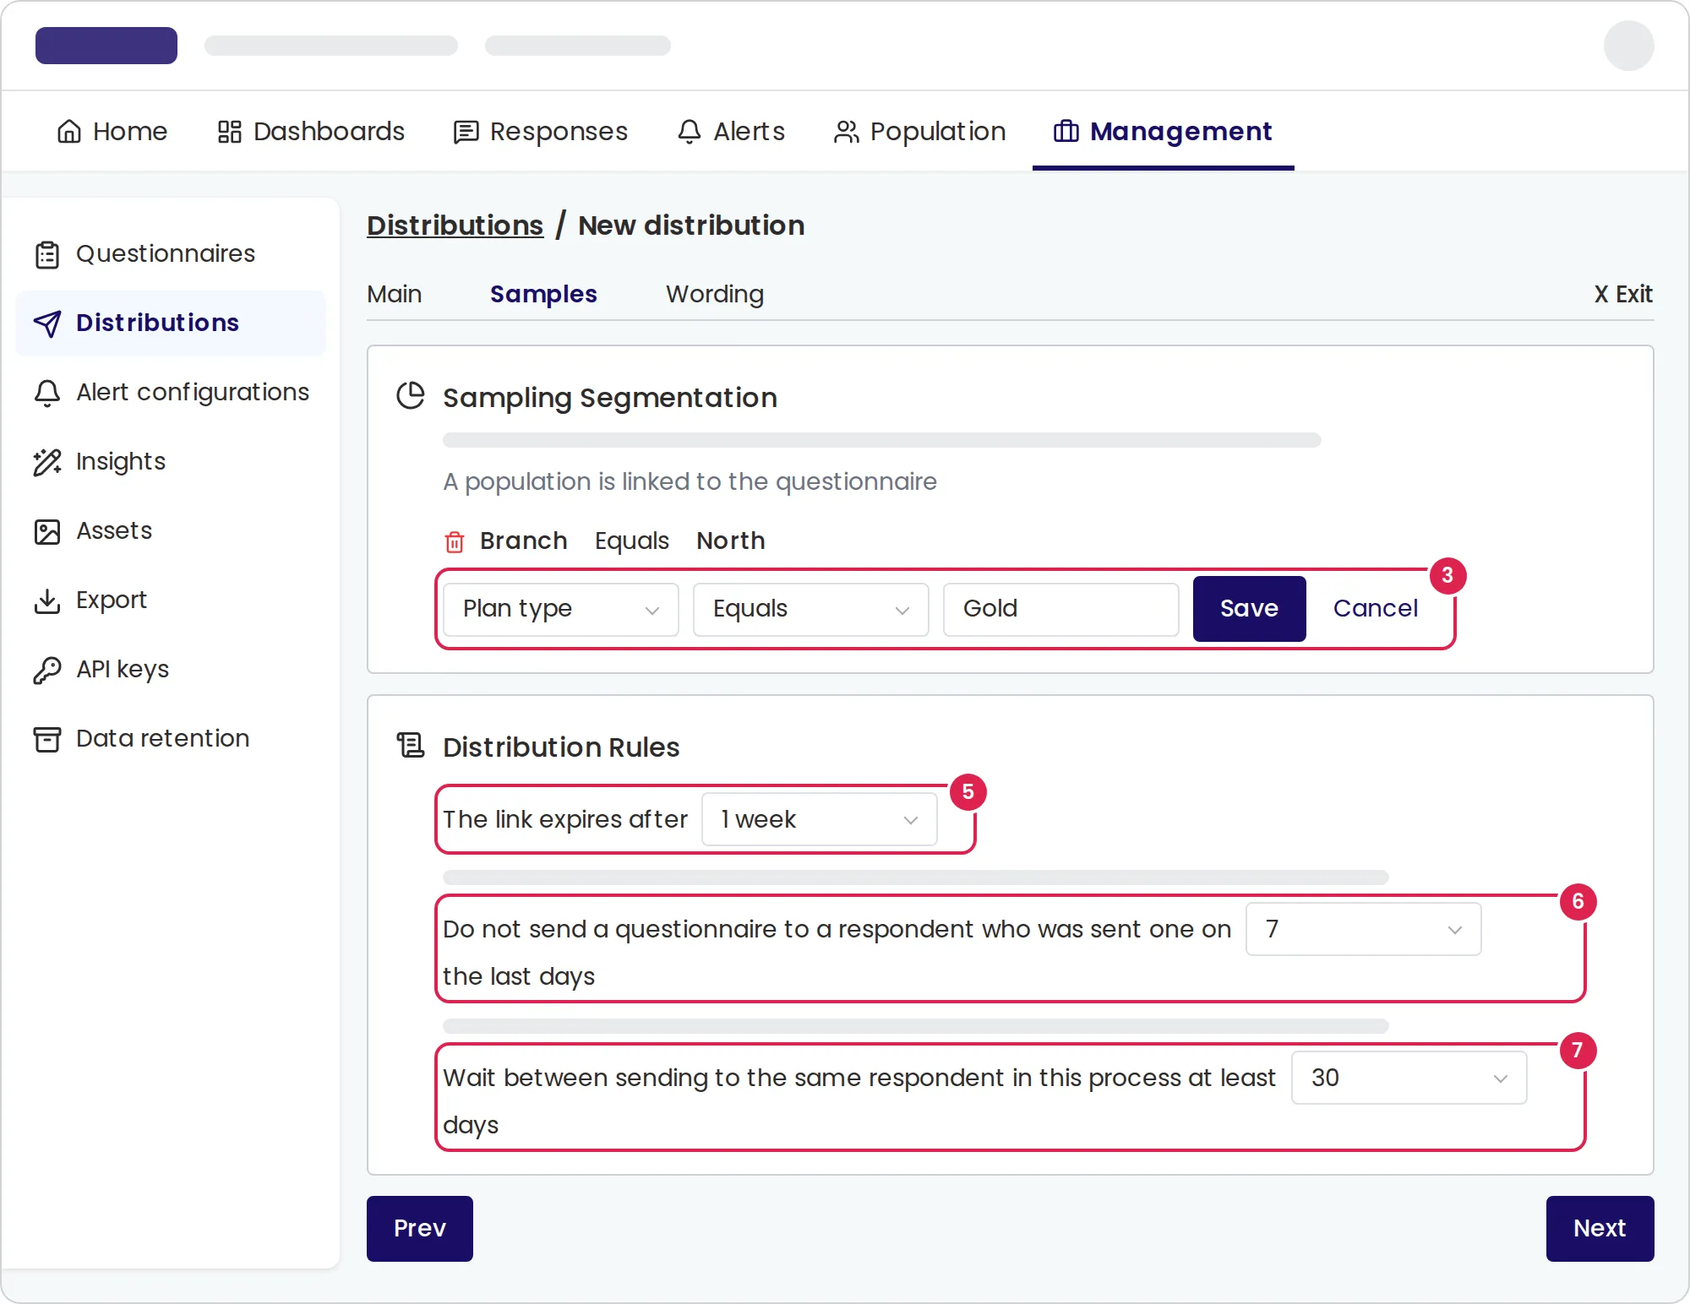The height and width of the screenshot is (1304, 1690).
Task: Save the Plan type segmentation filter
Action: click(1249, 609)
